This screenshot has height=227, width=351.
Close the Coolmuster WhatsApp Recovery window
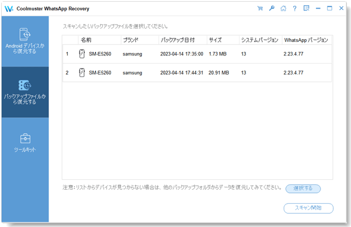click(341, 9)
